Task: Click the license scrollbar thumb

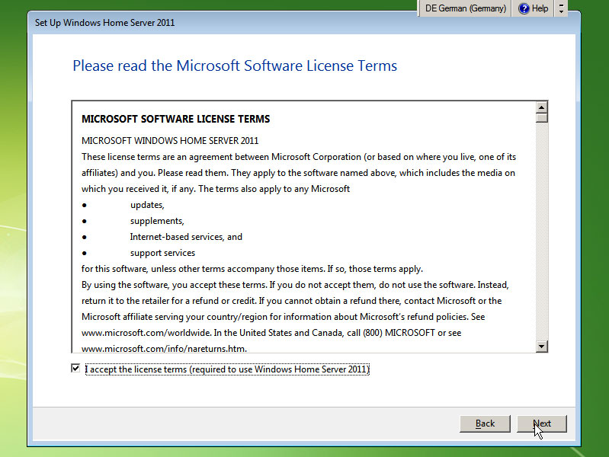Action: pyautogui.click(x=541, y=117)
